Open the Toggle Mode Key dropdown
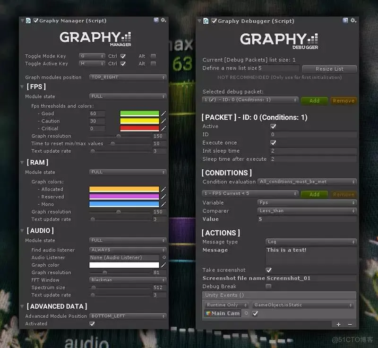The height and width of the screenshot is (348, 378). pos(92,56)
